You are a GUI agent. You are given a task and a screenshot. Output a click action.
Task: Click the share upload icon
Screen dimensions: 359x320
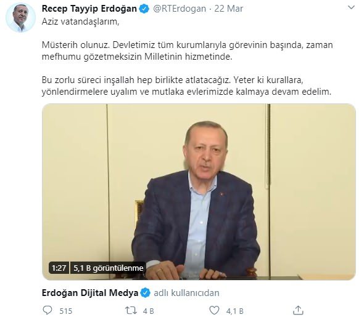tap(298, 310)
